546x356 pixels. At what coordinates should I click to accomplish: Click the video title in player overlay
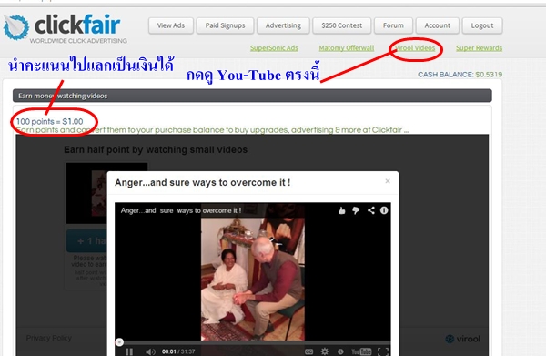(181, 210)
